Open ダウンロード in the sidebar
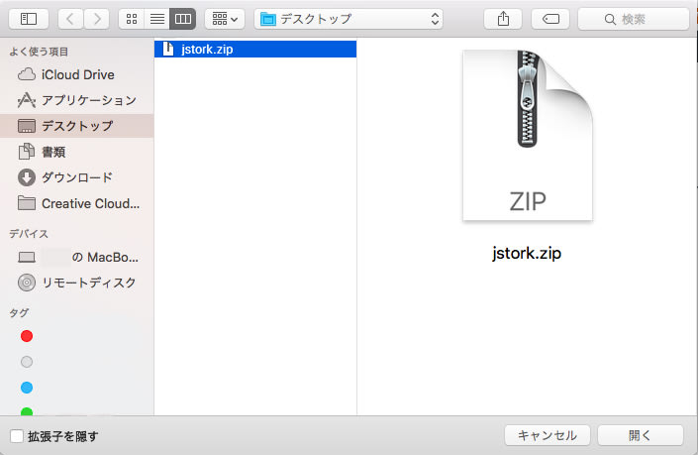 (x=77, y=177)
